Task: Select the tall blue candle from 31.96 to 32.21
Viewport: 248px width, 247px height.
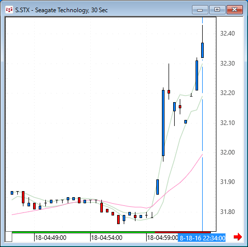Action: click(x=163, y=123)
